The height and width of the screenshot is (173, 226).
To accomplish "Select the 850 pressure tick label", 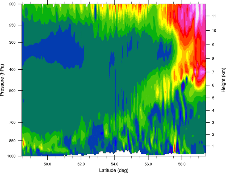I will 12,141.
